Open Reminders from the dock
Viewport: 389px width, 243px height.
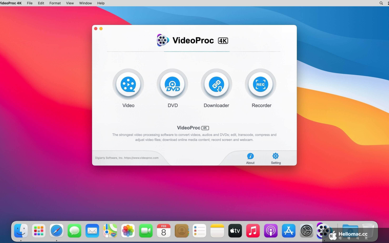[199, 231]
